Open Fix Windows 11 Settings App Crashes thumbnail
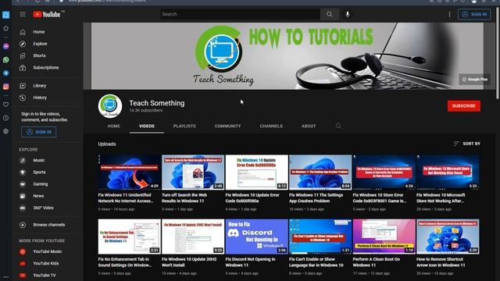The height and width of the screenshot is (281, 500). click(x=320, y=173)
